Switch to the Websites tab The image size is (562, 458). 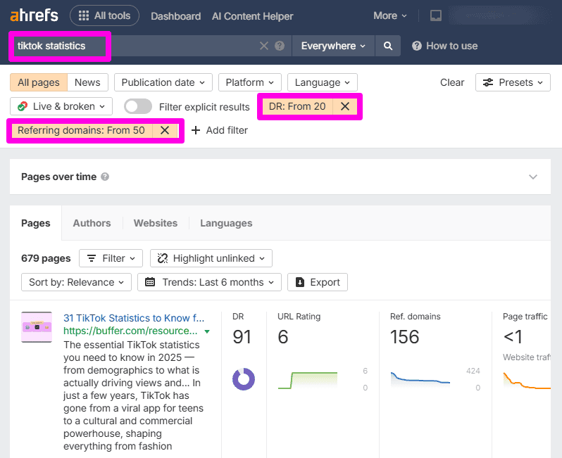pos(156,223)
